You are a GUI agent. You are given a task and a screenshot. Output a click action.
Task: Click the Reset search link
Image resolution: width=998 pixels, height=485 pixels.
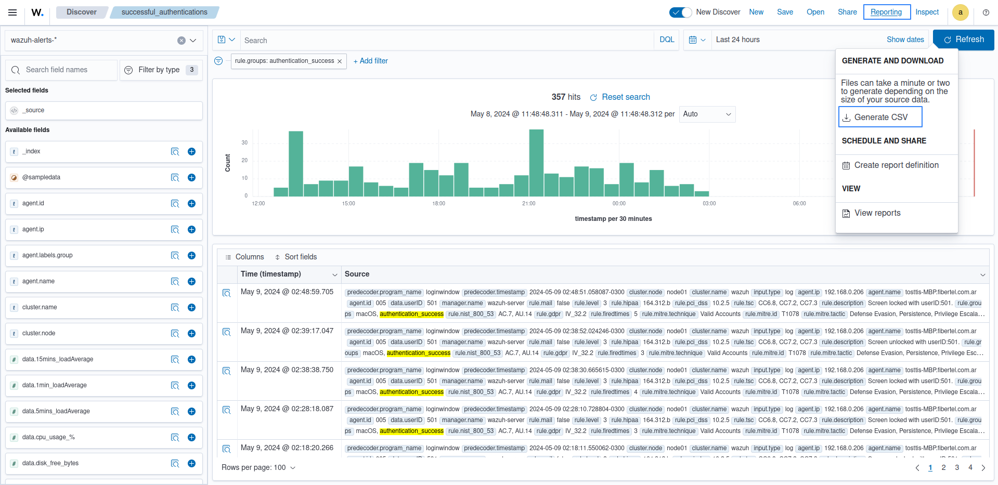pyautogui.click(x=625, y=97)
